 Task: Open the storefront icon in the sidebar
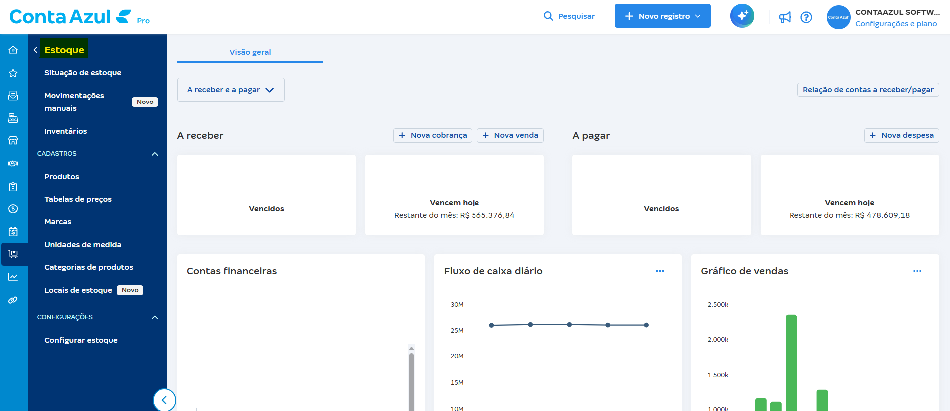[13, 141]
